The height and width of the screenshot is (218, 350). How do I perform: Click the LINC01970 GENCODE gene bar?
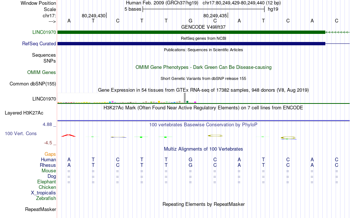click(191, 32)
